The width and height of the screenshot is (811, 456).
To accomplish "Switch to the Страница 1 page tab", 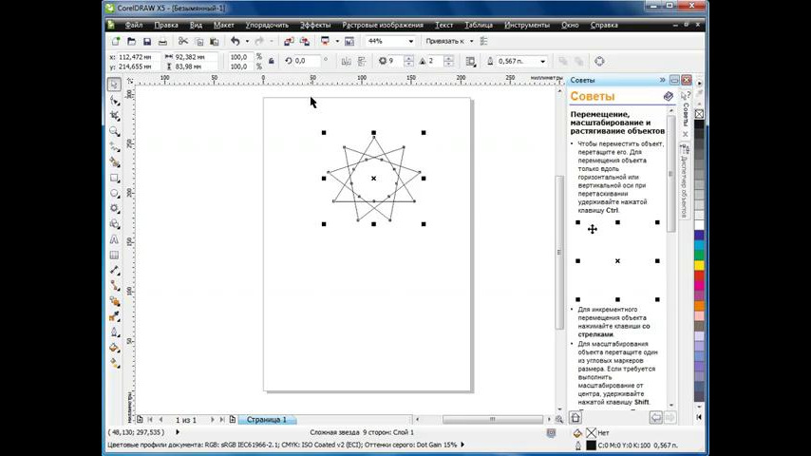I will coord(266,419).
